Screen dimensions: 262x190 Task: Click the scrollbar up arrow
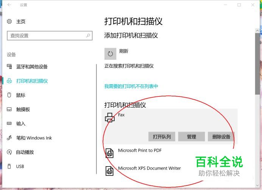coord(257,31)
